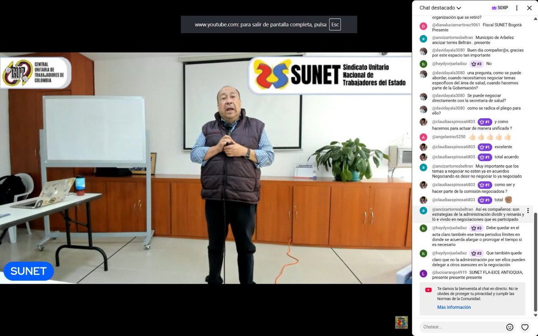Click avatar beside the Buen dia compañer@s message
Screen dimensions: 538x336
[423, 51]
